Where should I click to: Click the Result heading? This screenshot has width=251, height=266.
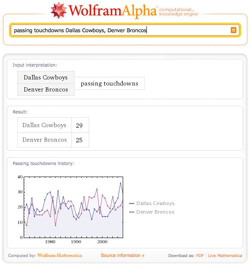20,112
